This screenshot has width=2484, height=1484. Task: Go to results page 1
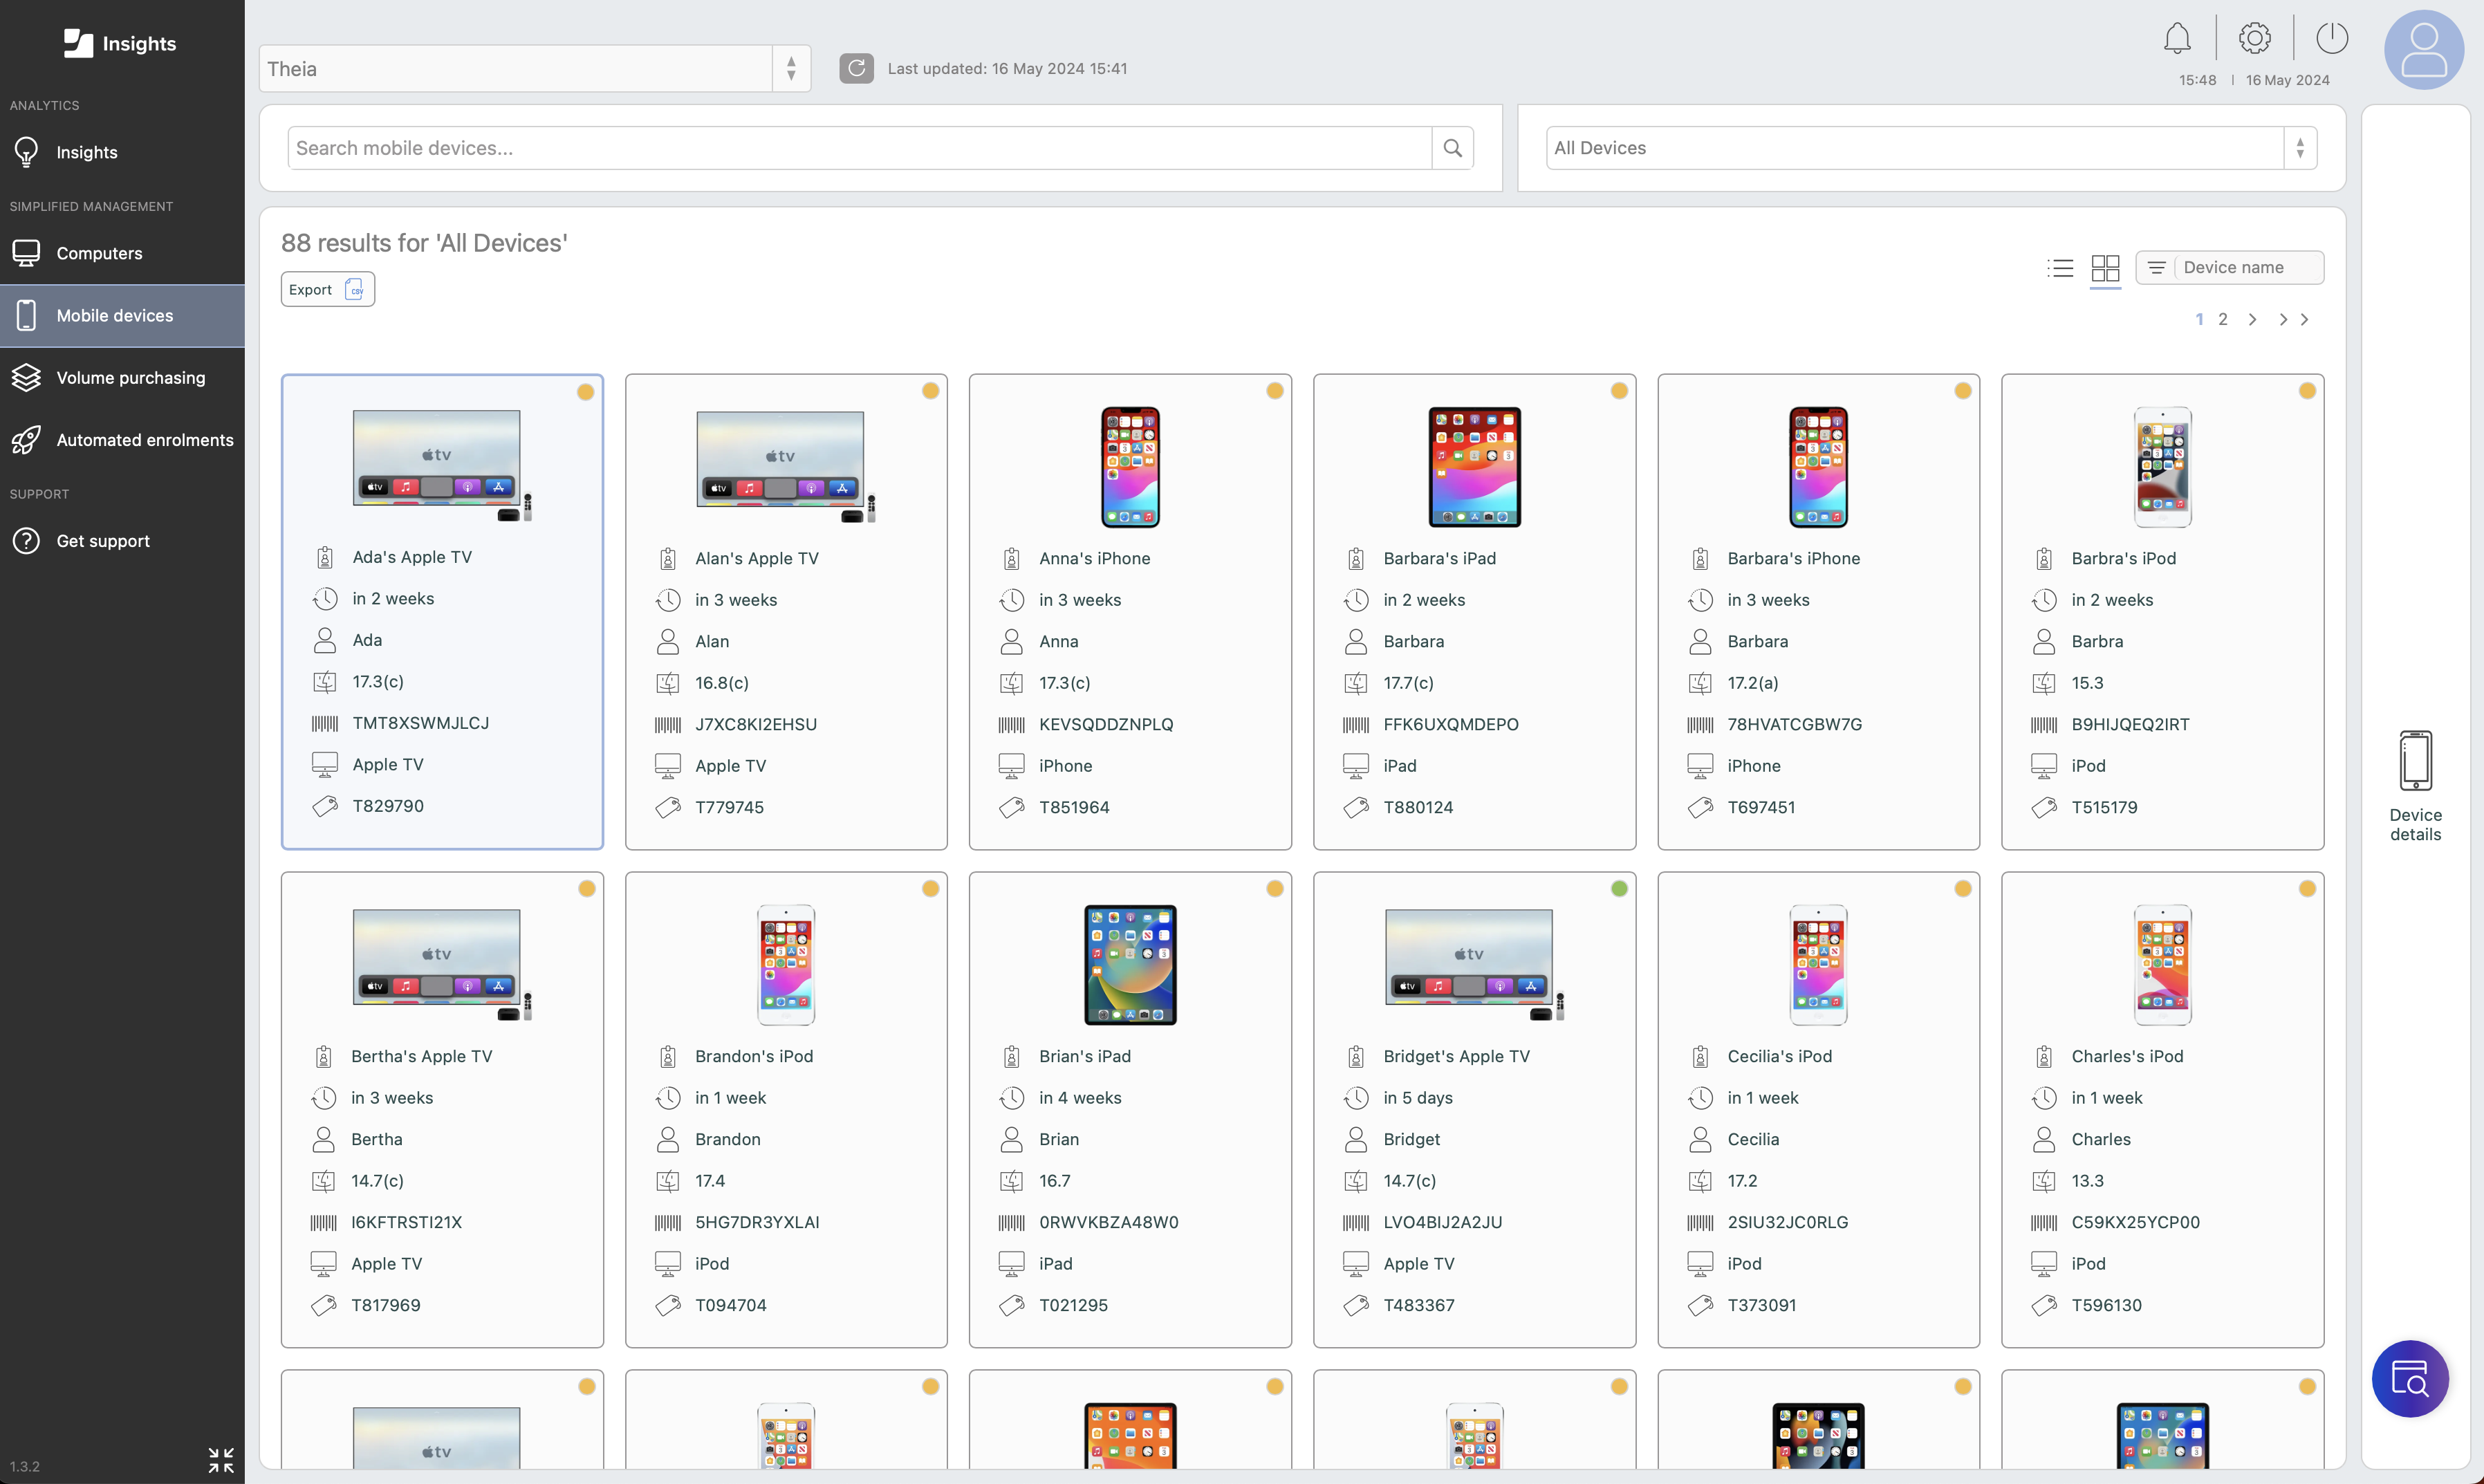(2200, 319)
